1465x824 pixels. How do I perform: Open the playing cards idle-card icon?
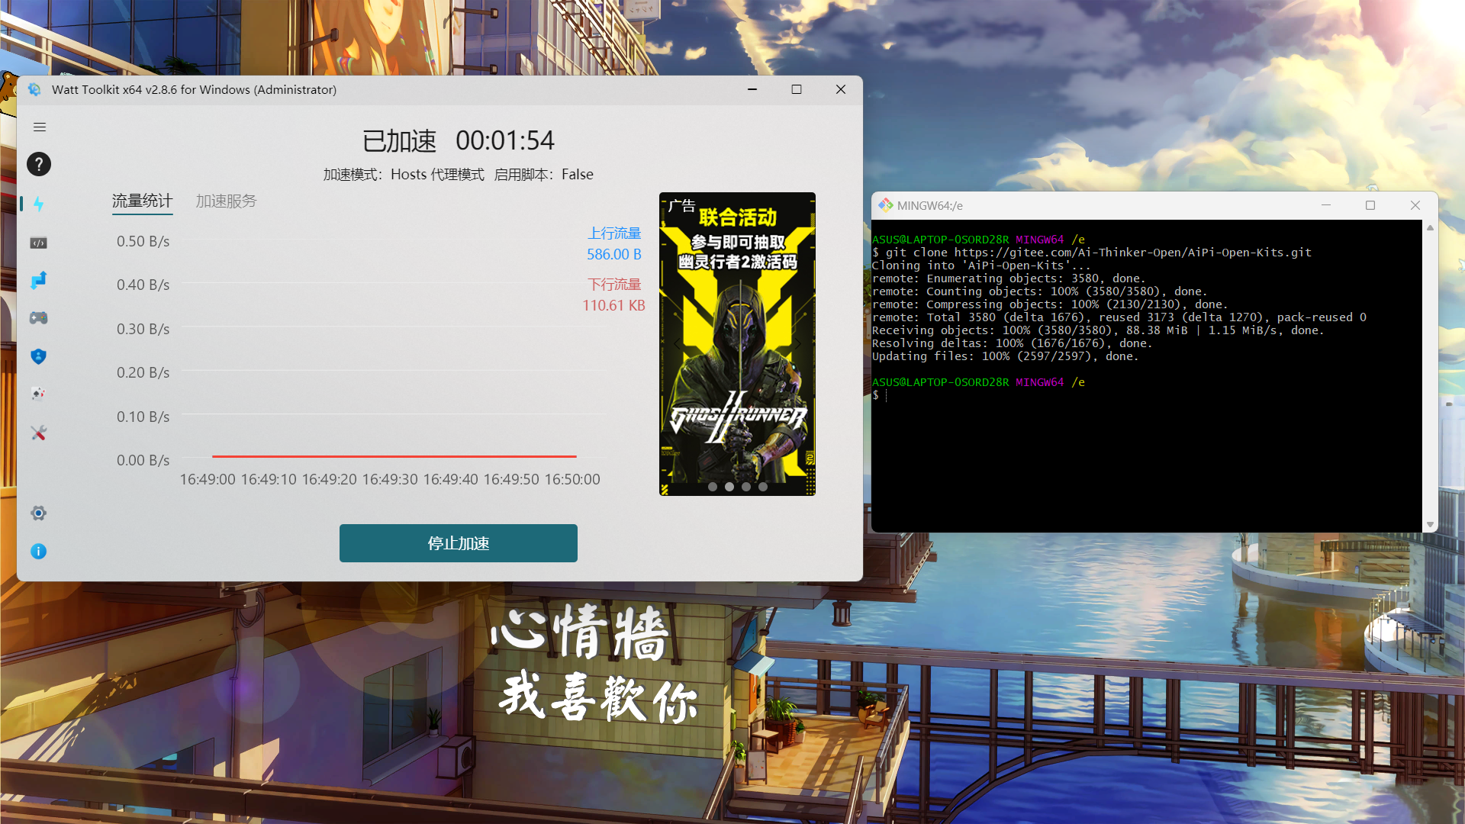click(39, 394)
